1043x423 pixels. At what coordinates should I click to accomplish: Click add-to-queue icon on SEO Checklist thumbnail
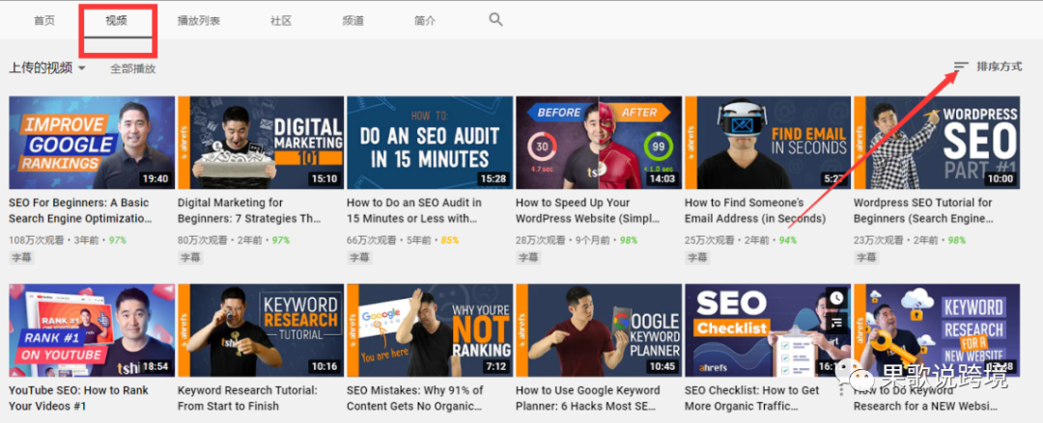[x=836, y=322]
